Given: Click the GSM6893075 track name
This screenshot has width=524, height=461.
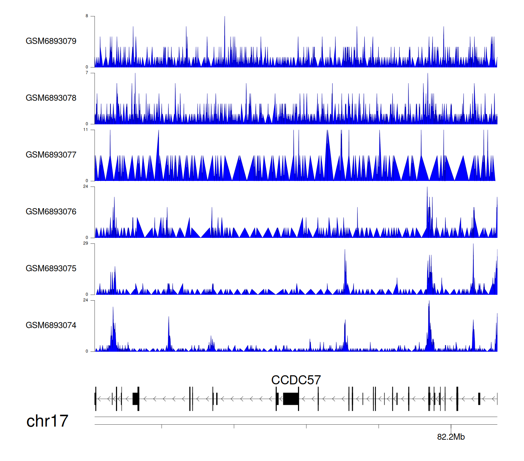Looking at the screenshot, I should (51, 269).
